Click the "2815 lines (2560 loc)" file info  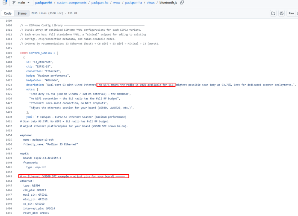click(x=54, y=13)
